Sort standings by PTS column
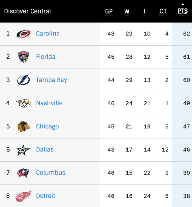Image resolution: width=192 pixels, height=207 pixels. (x=183, y=11)
